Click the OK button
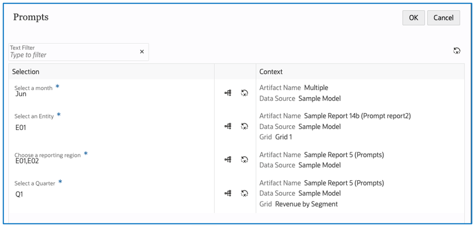The image size is (474, 226). tap(413, 18)
